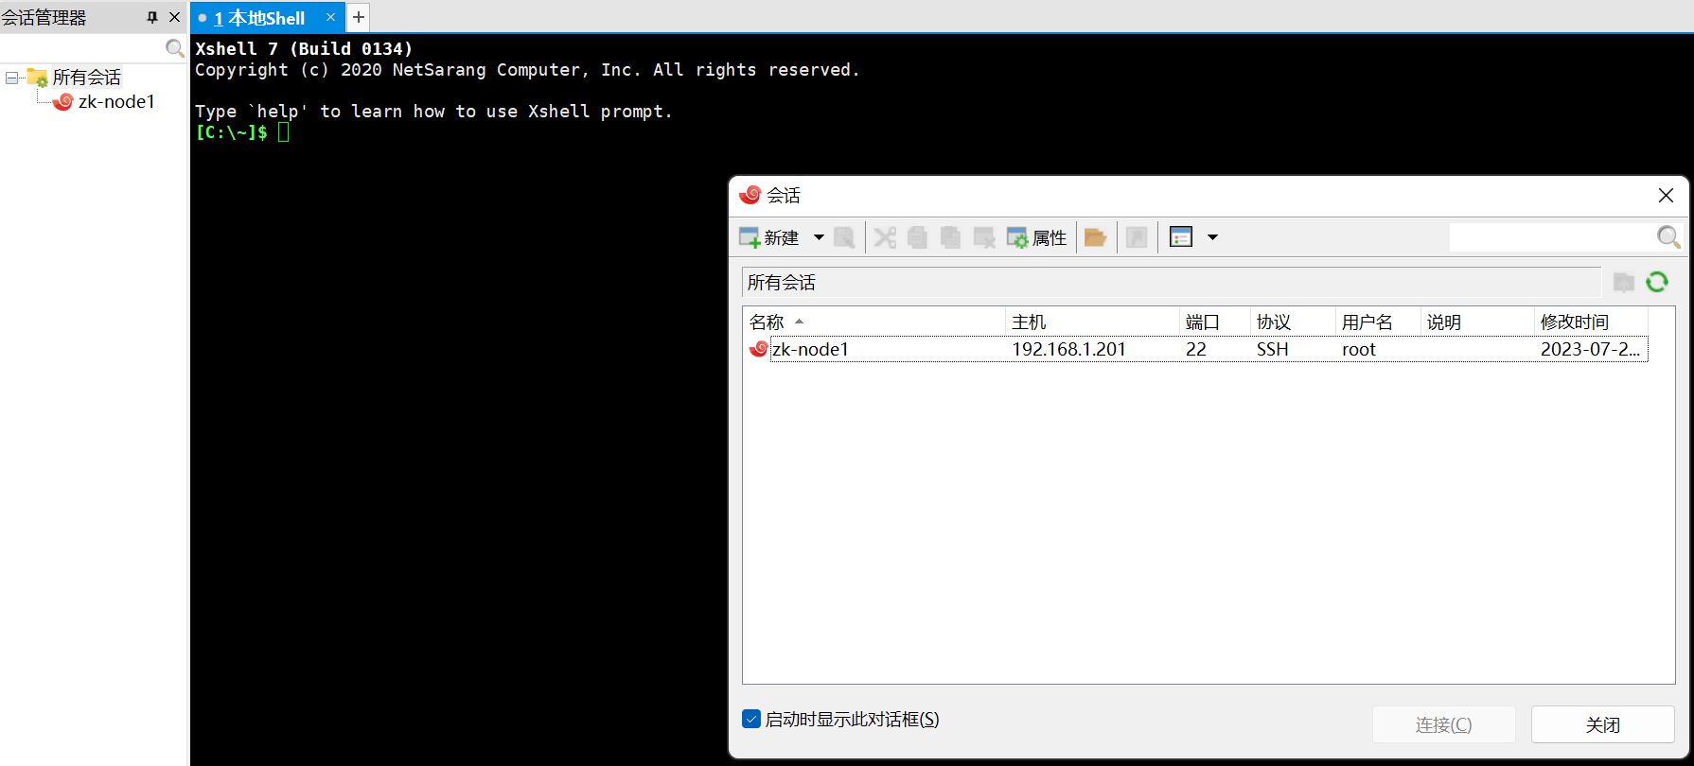Click the parent folder icon beside the path

pyautogui.click(x=1624, y=282)
